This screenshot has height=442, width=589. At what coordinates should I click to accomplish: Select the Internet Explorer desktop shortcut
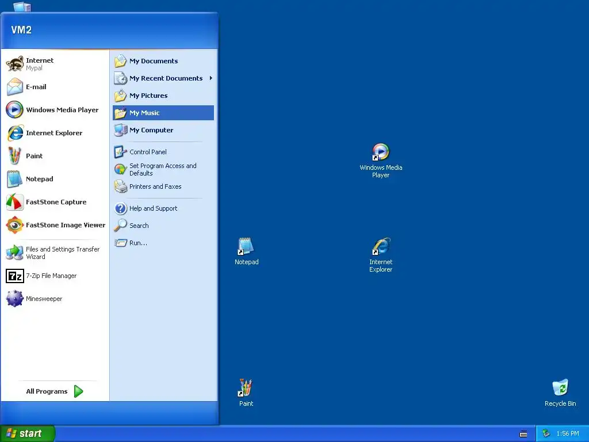381,255
